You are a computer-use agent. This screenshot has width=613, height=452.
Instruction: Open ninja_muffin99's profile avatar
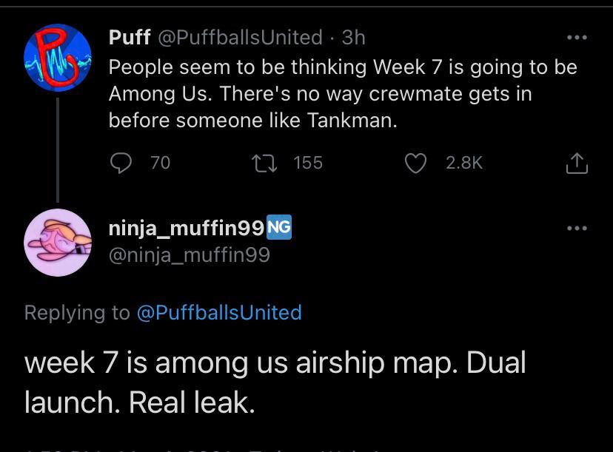click(58, 242)
